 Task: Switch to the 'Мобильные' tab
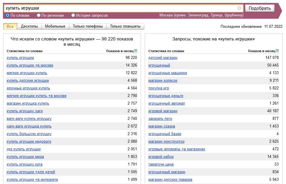tap(55, 26)
